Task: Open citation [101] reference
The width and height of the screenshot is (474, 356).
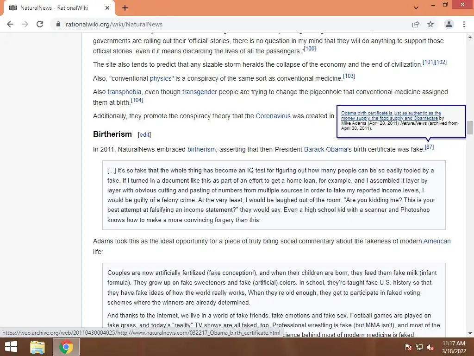Action: pos(428,62)
